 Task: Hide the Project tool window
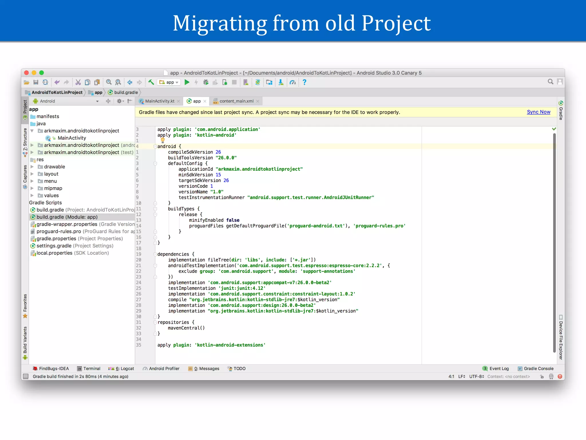click(130, 101)
